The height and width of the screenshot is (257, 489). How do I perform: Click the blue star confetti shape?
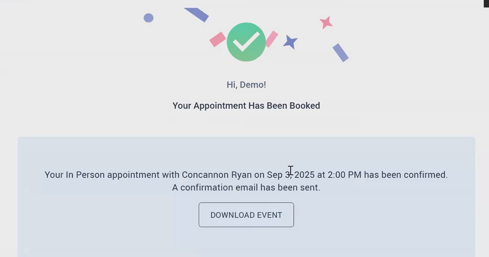290,42
